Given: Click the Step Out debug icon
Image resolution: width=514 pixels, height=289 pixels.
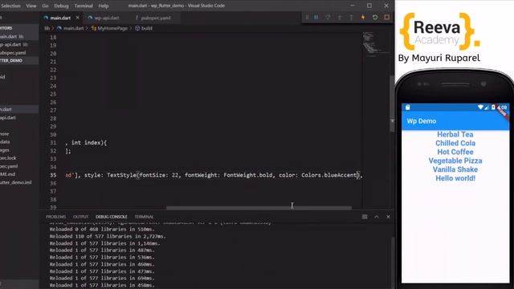Looking at the screenshot, I should click(x=352, y=17).
